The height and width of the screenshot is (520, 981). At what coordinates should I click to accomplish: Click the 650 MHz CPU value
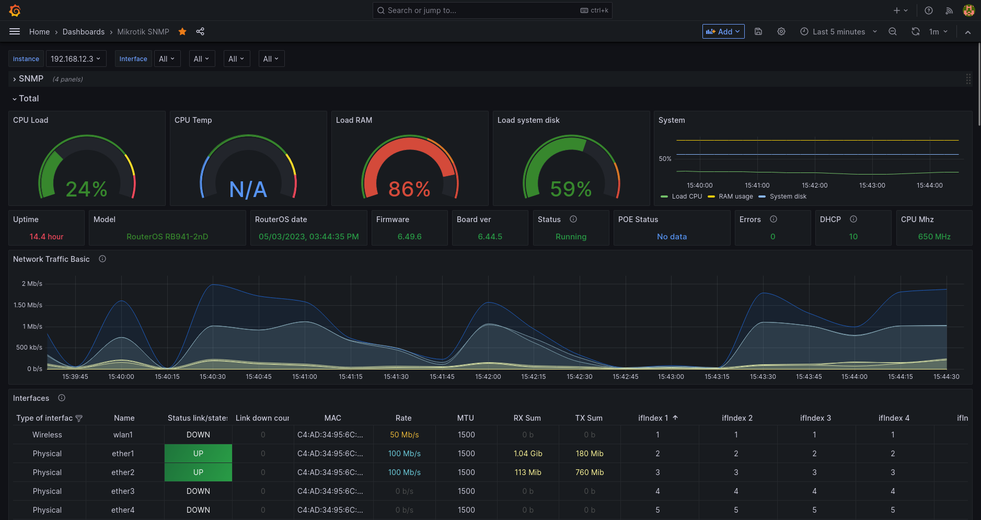(934, 237)
